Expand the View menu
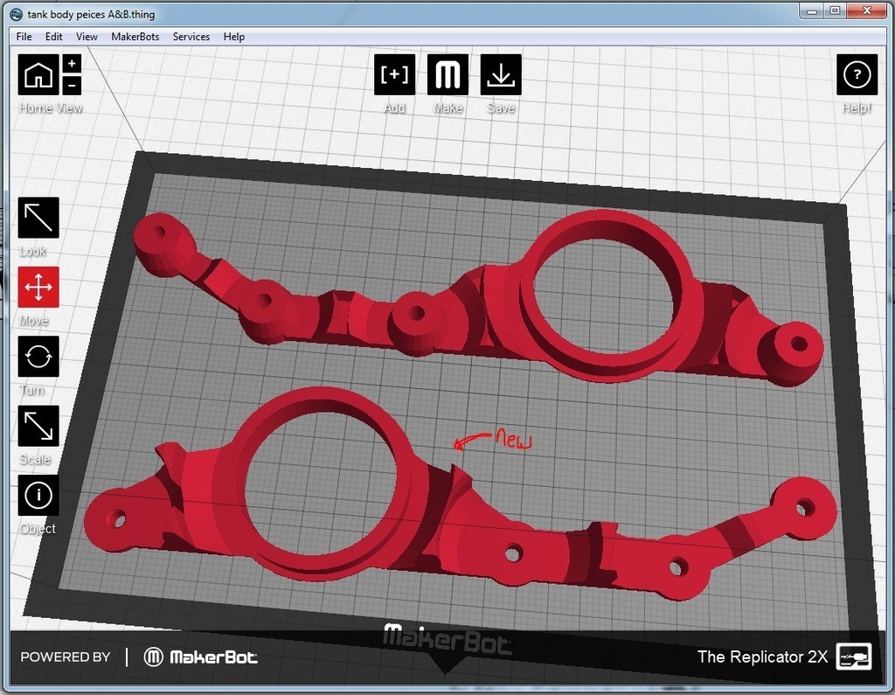 [x=87, y=37]
